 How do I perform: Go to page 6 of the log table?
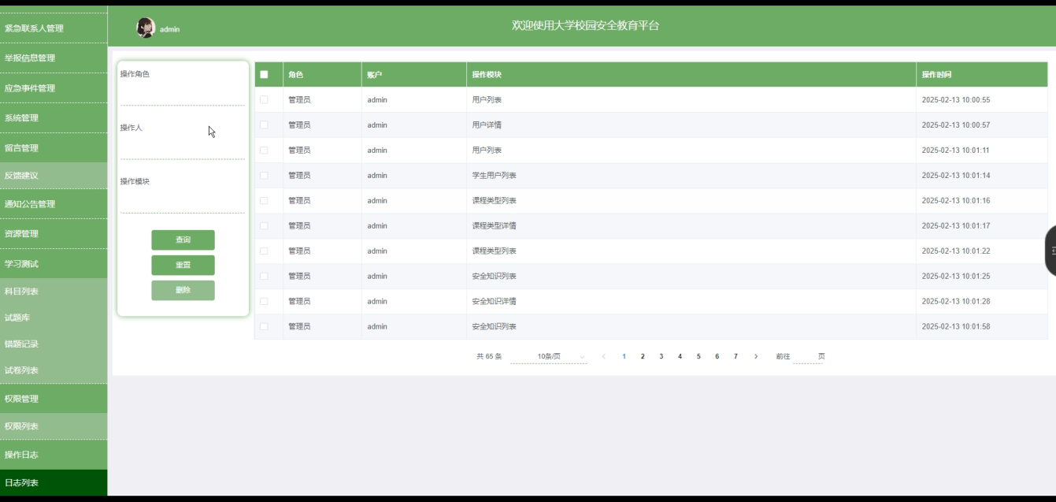coord(717,356)
